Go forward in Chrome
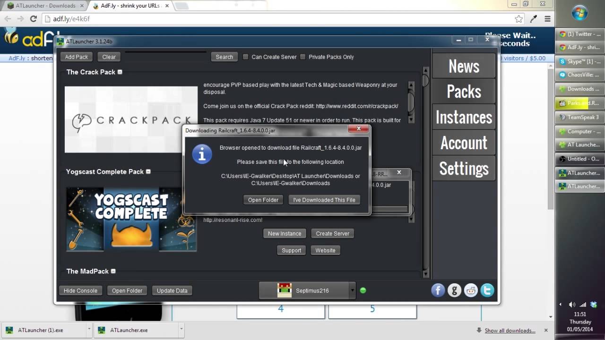This screenshot has height=340, width=605. pos(20,19)
